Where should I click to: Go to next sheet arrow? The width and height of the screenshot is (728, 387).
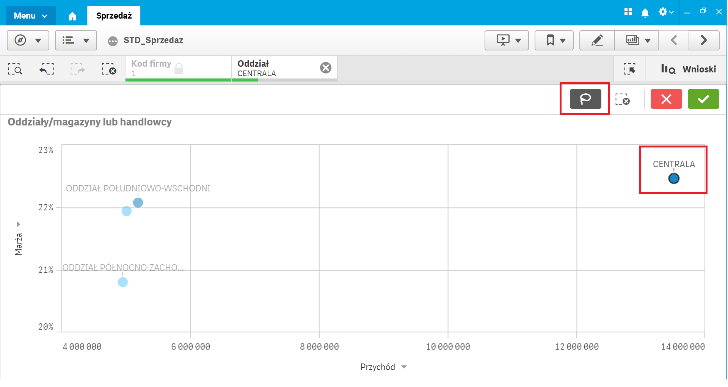point(704,40)
